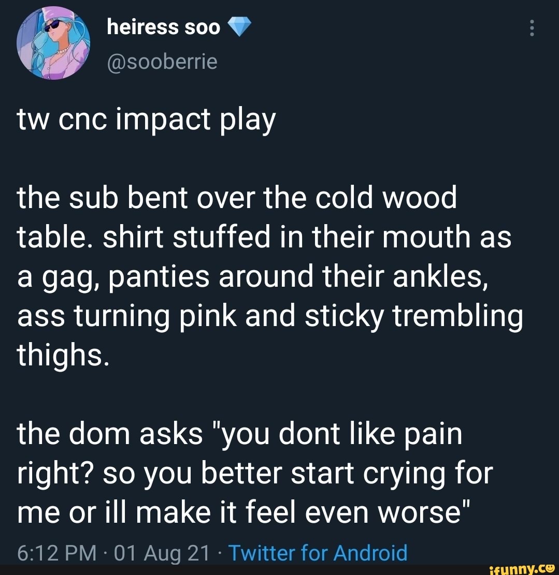Click the "Twitter for Android" source link
This screenshot has height=575, width=559.
click(x=318, y=553)
